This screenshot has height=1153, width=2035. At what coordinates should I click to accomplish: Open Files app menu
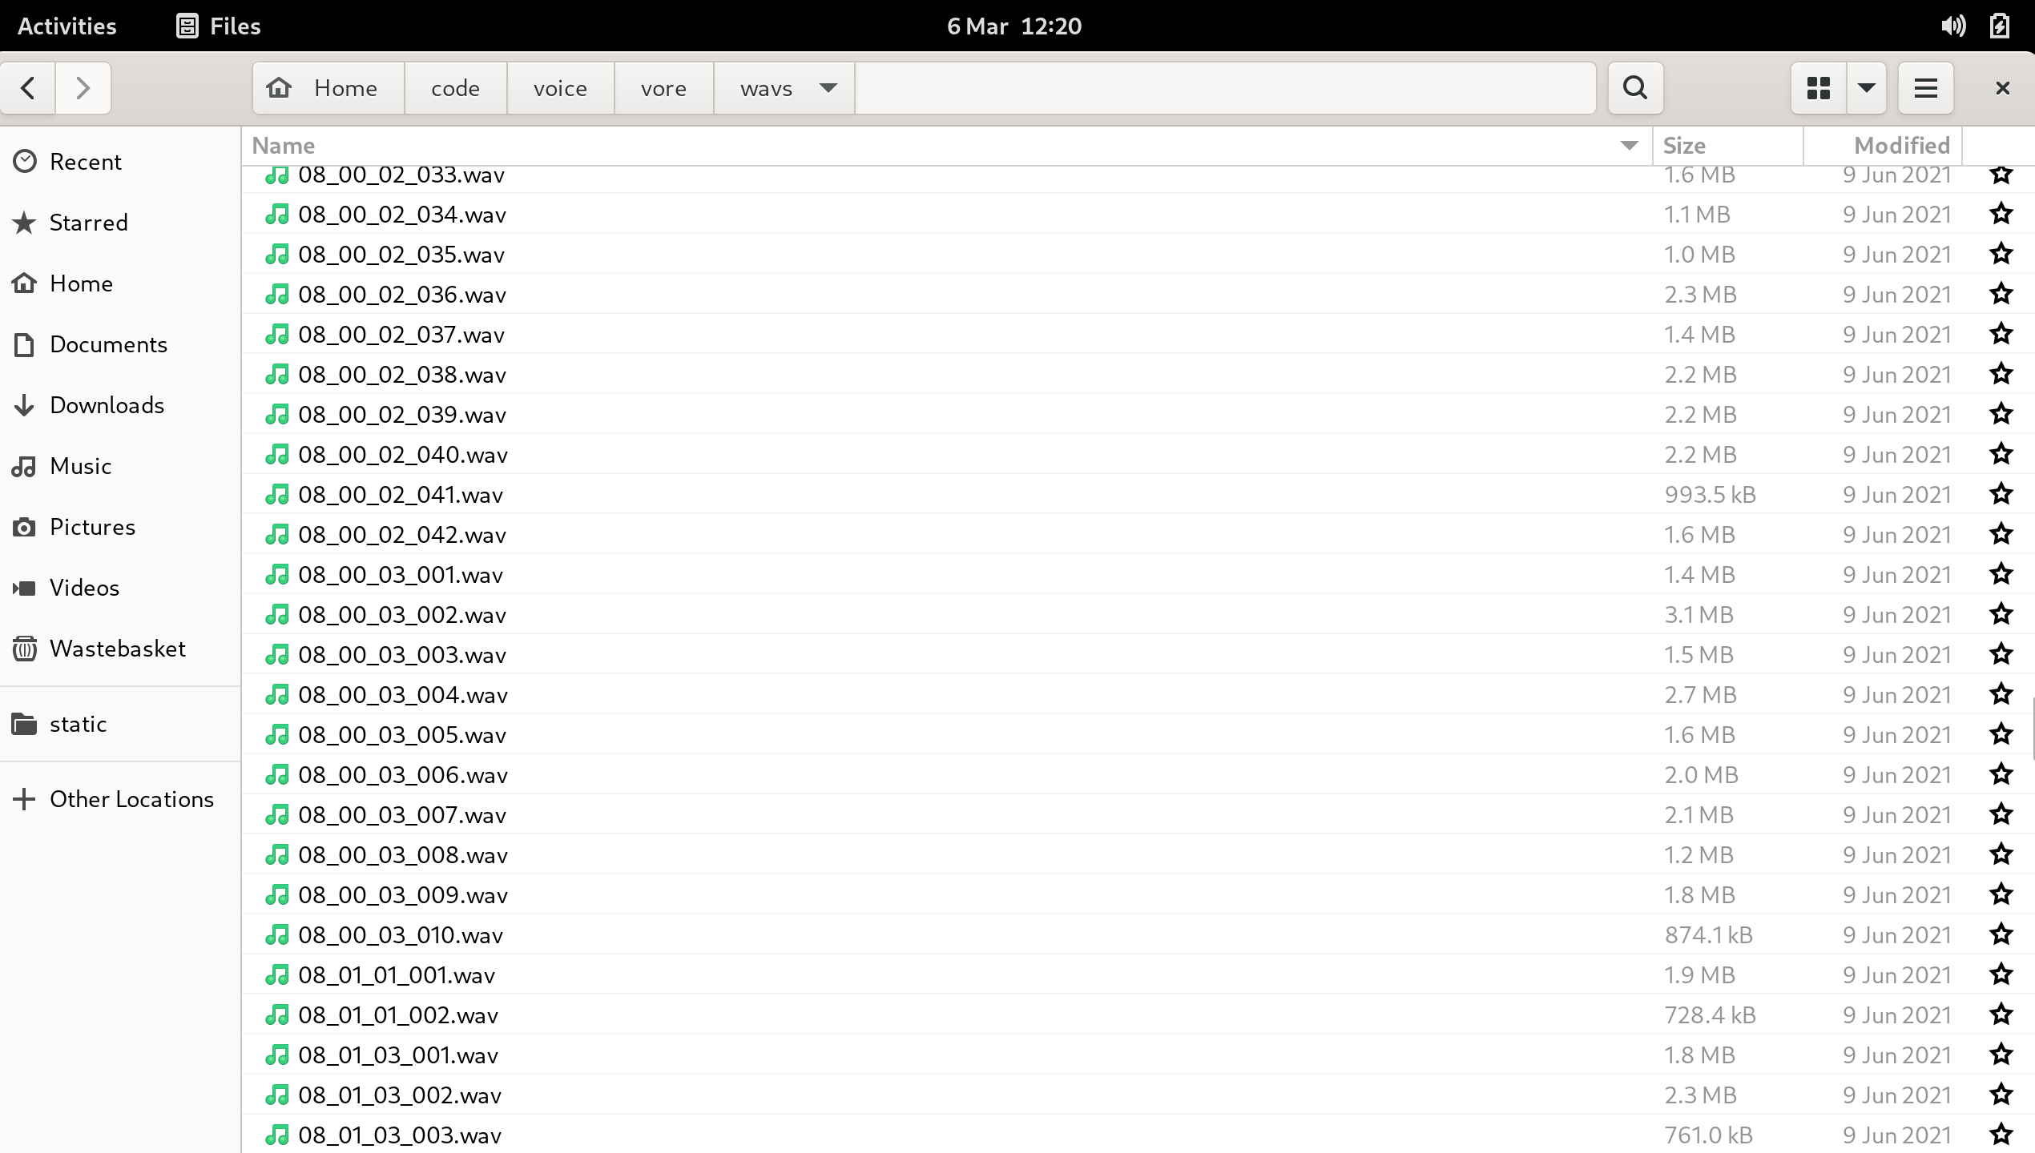pyautogui.click(x=219, y=26)
